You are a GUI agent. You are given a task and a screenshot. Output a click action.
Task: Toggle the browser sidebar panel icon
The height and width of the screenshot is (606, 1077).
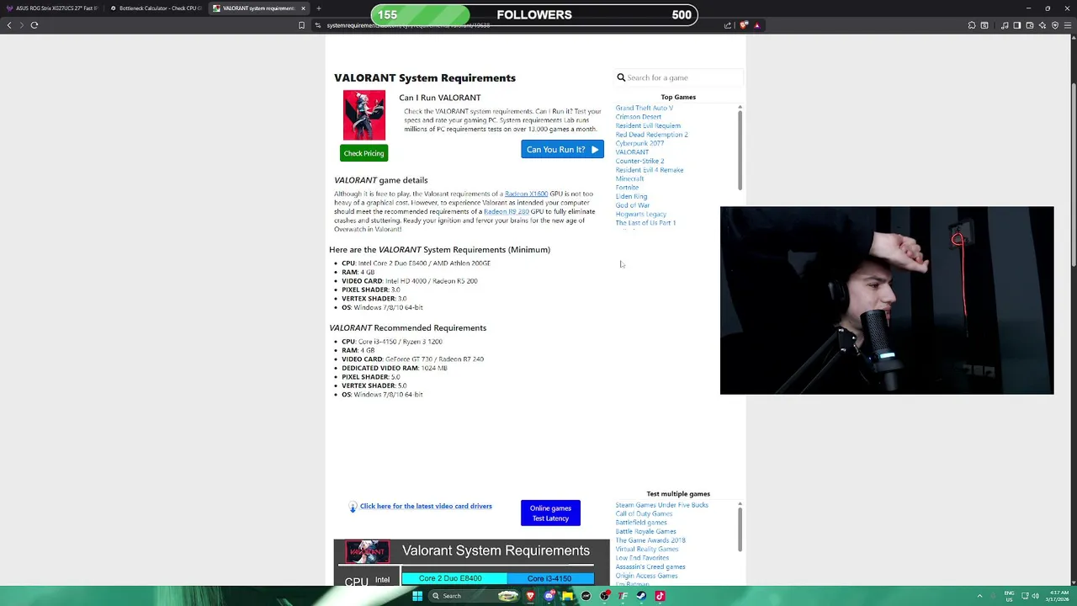tap(1017, 25)
